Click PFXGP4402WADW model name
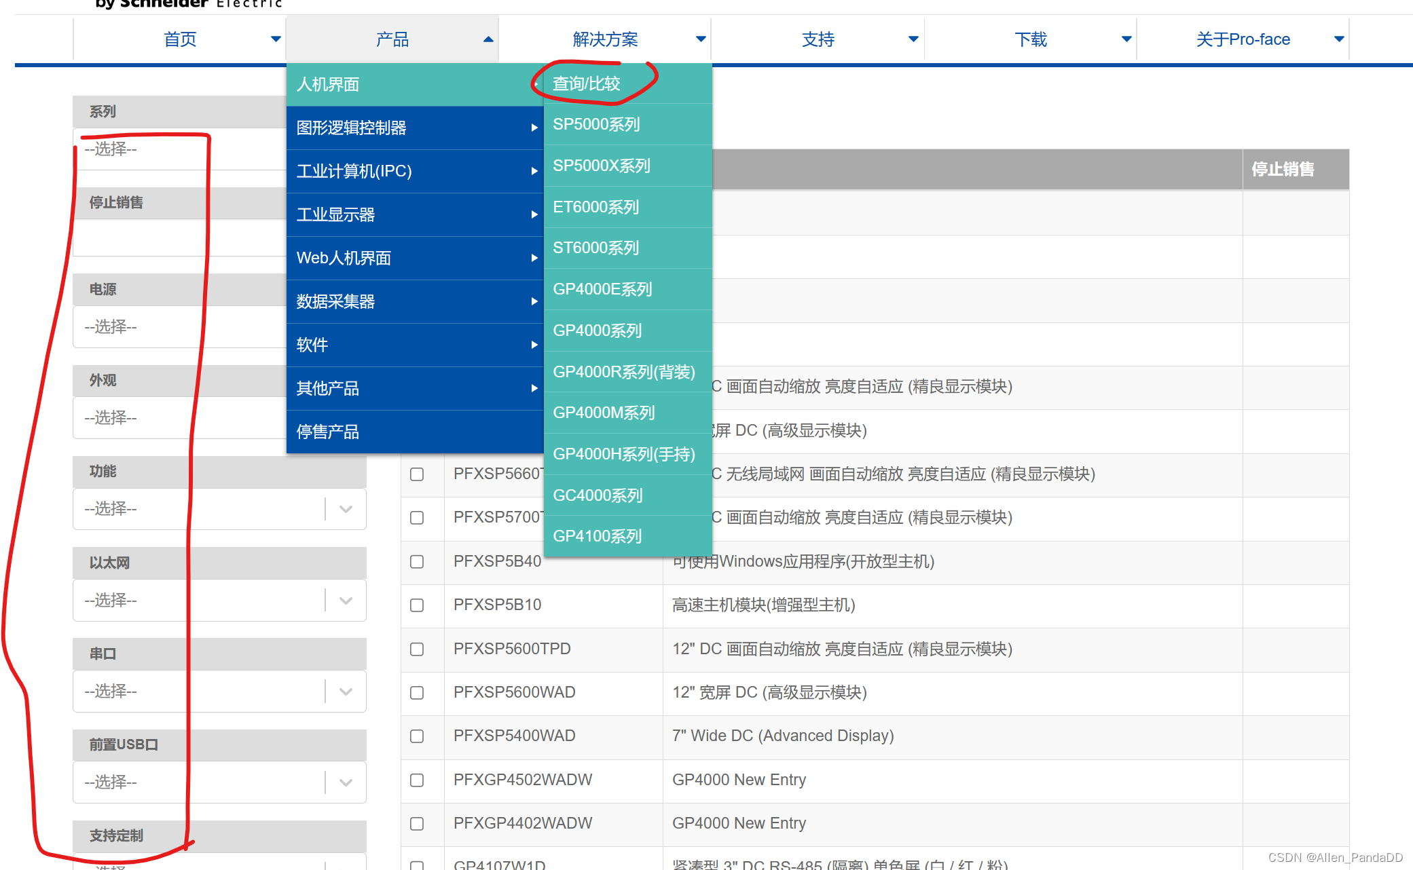The height and width of the screenshot is (870, 1413). click(x=523, y=823)
